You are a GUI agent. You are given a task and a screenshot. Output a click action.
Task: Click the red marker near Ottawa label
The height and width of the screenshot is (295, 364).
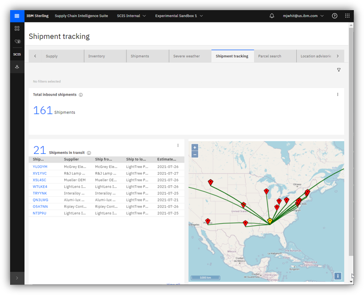click(x=307, y=192)
